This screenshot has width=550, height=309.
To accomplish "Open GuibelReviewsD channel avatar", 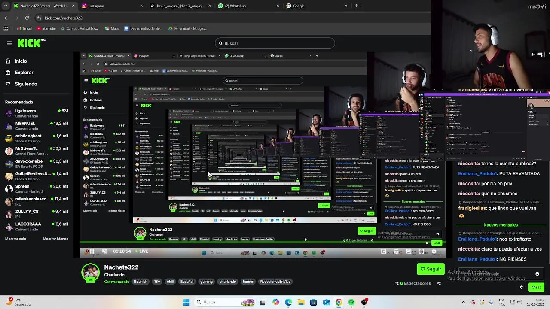I will pos(9,176).
